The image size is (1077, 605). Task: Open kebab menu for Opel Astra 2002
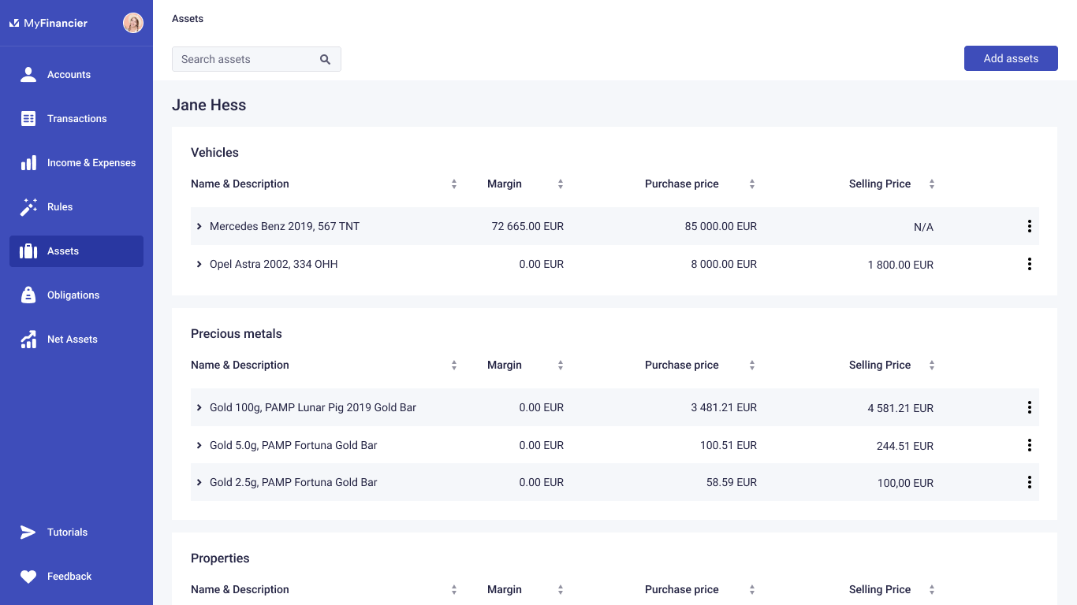(x=1029, y=265)
